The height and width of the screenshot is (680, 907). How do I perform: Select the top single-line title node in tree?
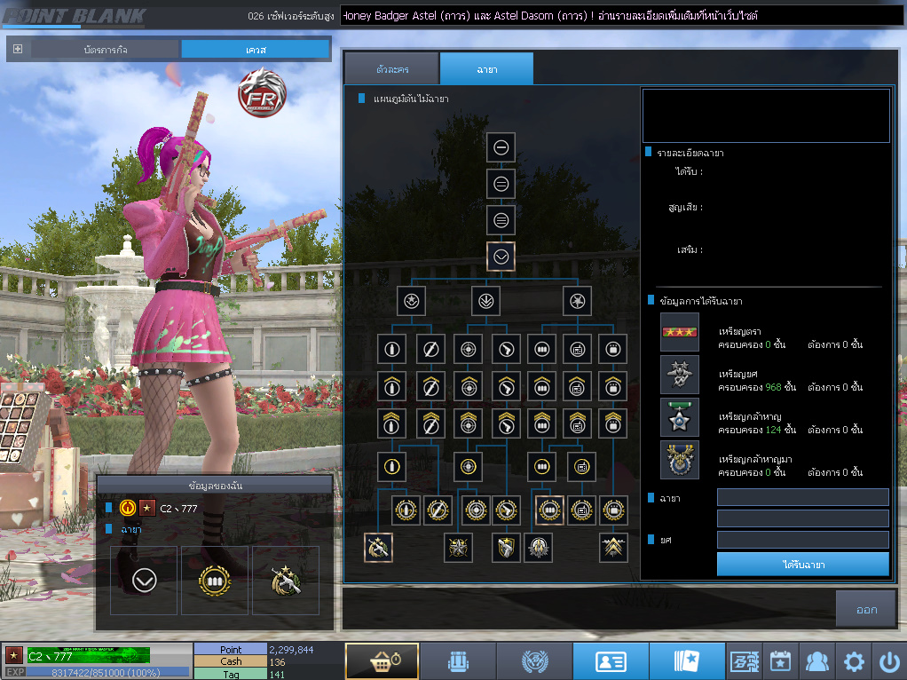coord(501,147)
